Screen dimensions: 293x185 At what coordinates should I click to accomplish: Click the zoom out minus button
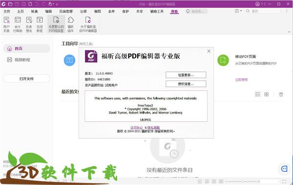click(226, 182)
